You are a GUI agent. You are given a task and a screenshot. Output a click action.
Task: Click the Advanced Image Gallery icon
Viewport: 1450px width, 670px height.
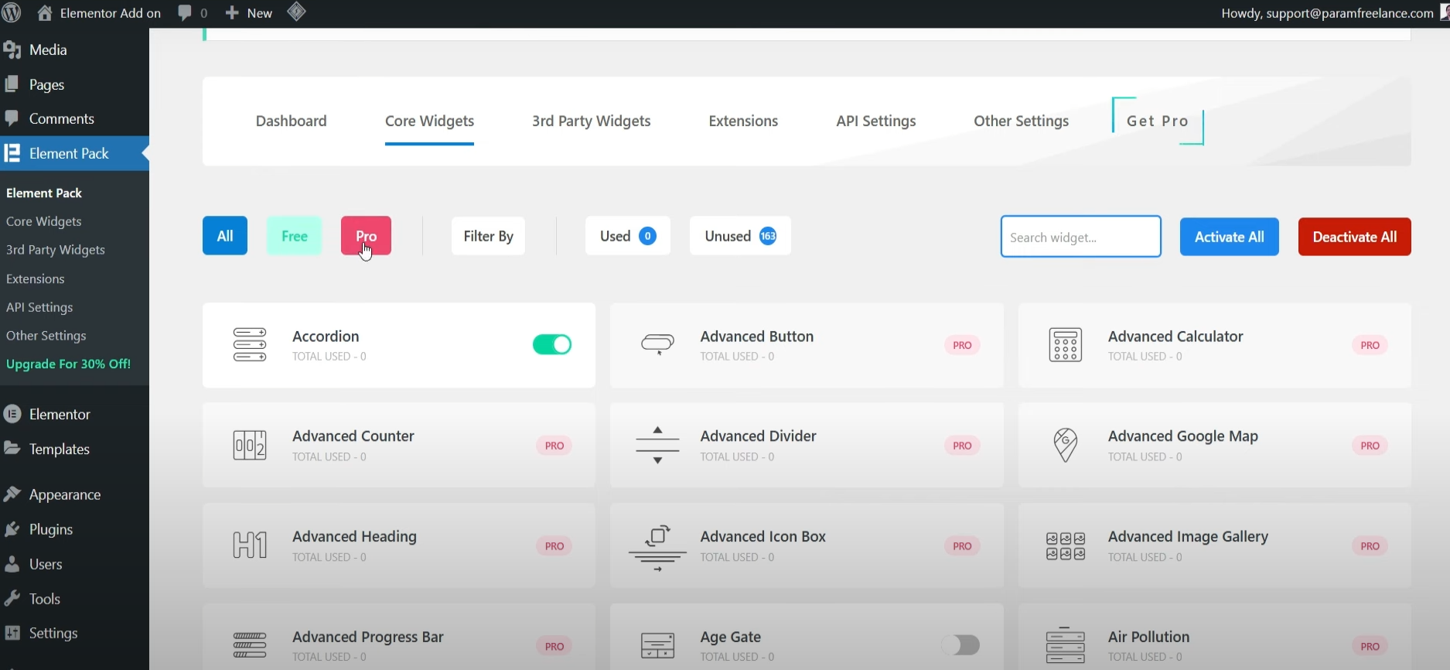pos(1065,545)
